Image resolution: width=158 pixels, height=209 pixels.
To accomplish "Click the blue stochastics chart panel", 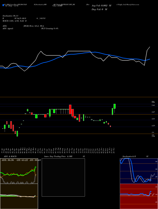I will pos(139,171).
